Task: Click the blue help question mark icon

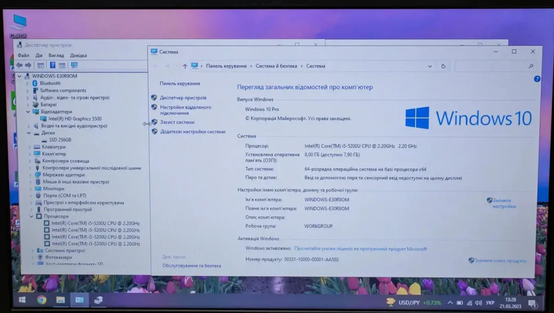Action: click(537, 79)
